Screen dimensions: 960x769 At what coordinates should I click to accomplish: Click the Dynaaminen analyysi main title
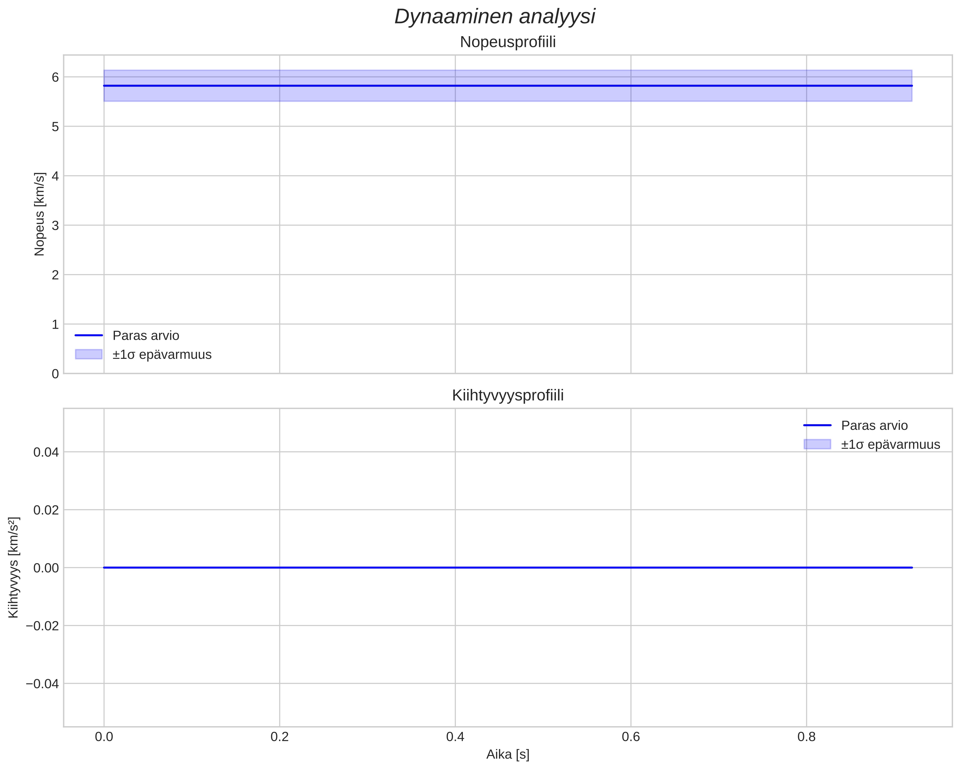pyautogui.click(x=494, y=17)
